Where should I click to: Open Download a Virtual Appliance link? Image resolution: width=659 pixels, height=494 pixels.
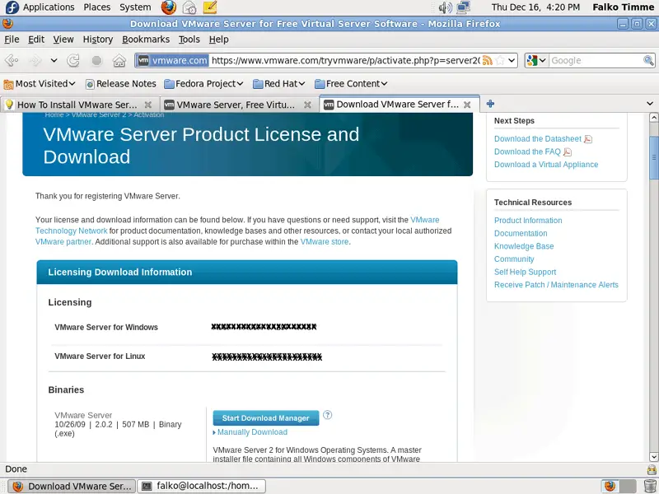[x=546, y=165]
